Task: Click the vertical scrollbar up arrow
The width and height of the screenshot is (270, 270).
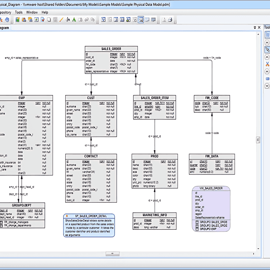Action: pos(258,34)
